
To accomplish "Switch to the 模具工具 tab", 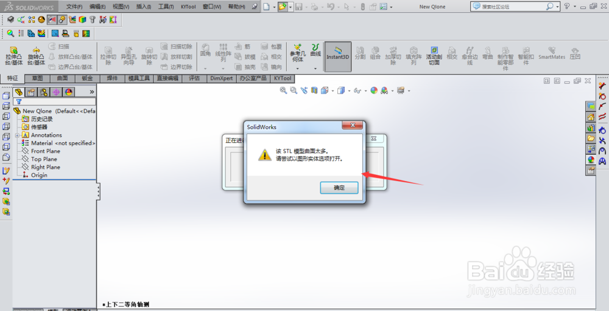I will [x=139, y=78].
